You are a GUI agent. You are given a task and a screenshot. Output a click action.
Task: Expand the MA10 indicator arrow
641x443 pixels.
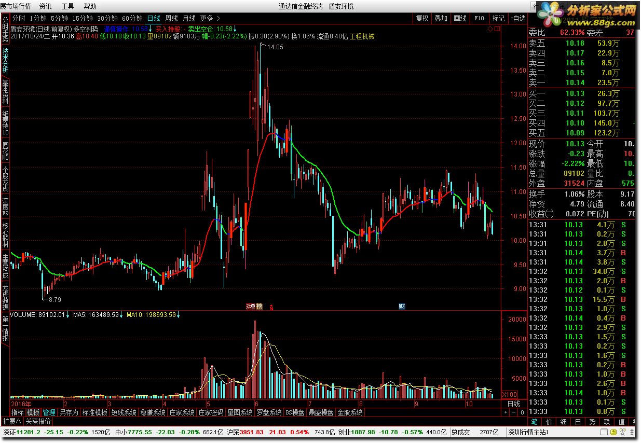click(x=179, y=314)
